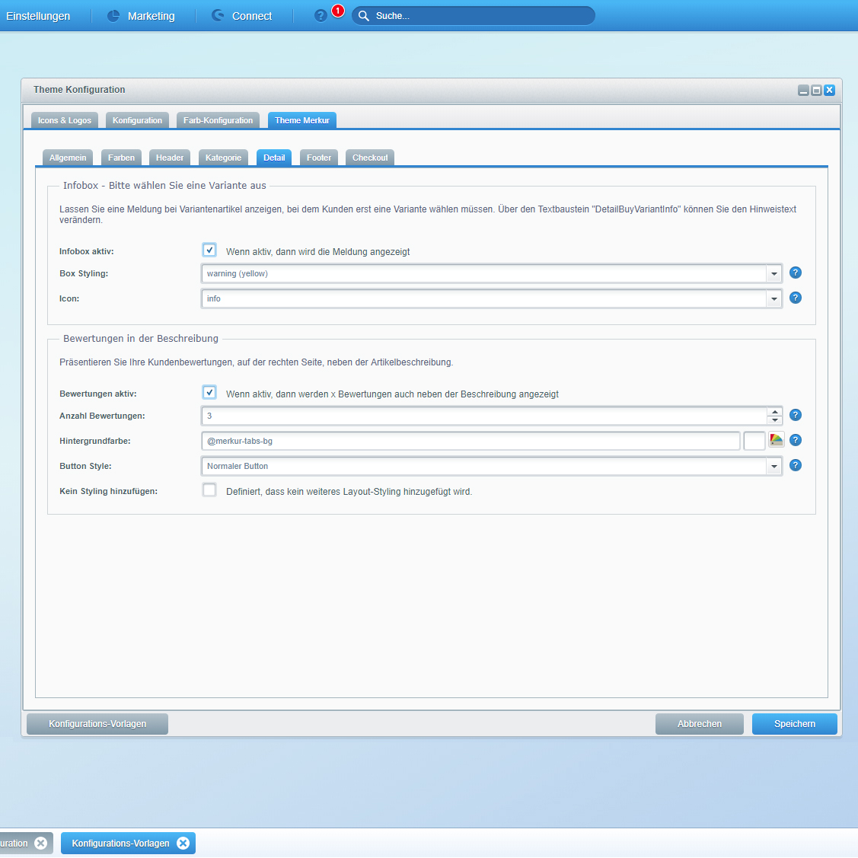Viewport: 858px width, 858px height.
Task: Enable Kein Styling hinzufügen checkbox
Action: [x=209, y=490]
